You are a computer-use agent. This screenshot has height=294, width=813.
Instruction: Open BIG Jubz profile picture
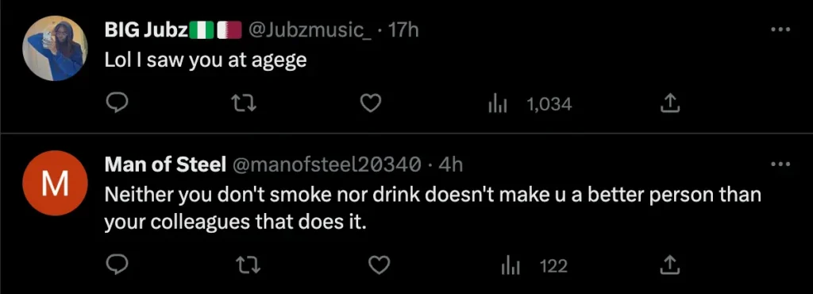point(55,48)
